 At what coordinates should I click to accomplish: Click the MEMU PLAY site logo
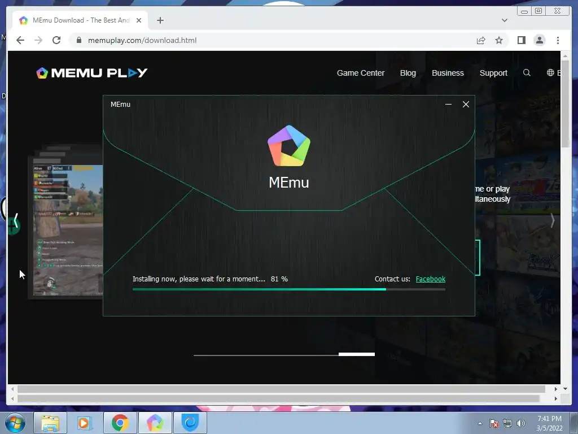pyautogui.click(x=92, y=73)
